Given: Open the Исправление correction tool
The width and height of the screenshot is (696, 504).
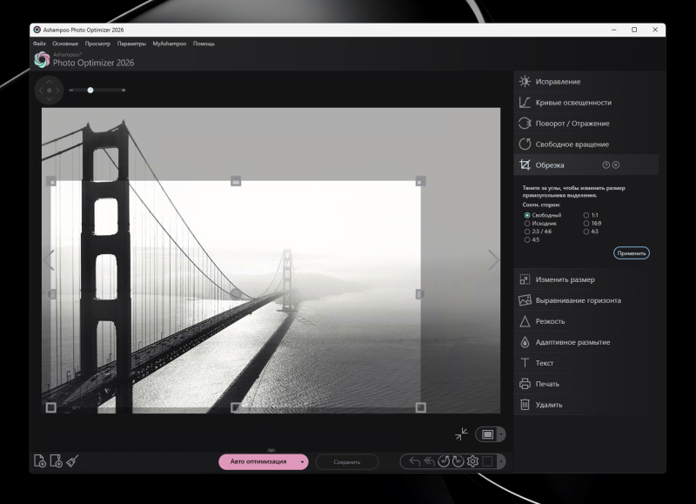Looking at the screenshot, I should [x=586, y=82].
